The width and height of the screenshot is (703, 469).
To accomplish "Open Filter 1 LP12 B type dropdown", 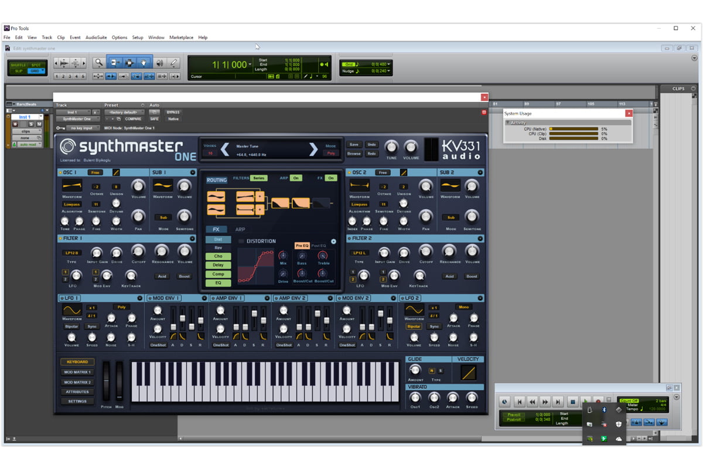I will [72, 253].
